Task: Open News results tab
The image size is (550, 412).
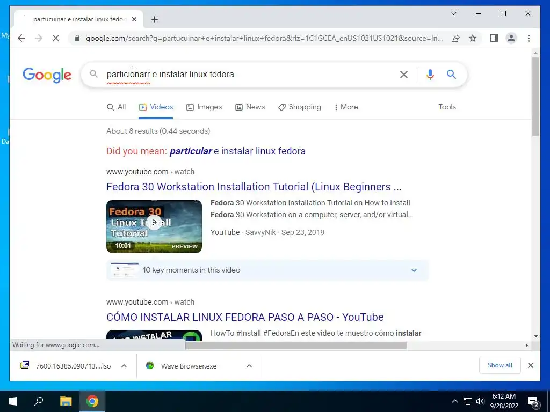Action: click(250, 107)
